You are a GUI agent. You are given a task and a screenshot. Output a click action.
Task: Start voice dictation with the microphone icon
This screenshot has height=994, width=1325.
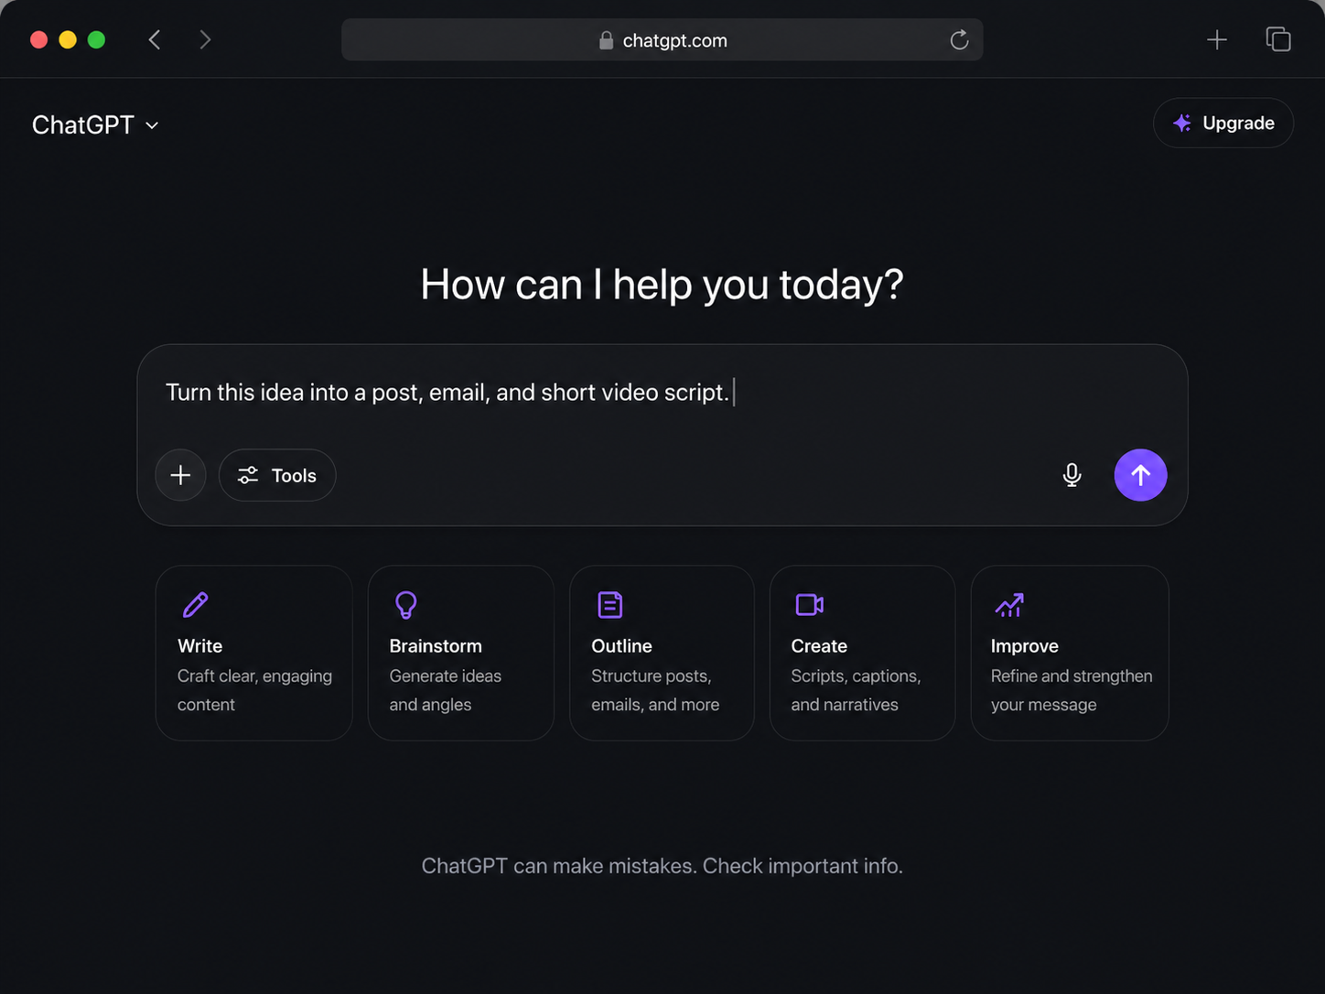point(1072,475)
